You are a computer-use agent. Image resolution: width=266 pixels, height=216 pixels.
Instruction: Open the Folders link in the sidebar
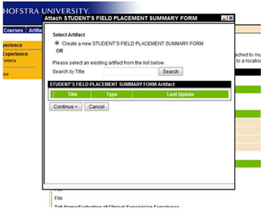coord(10,61)
